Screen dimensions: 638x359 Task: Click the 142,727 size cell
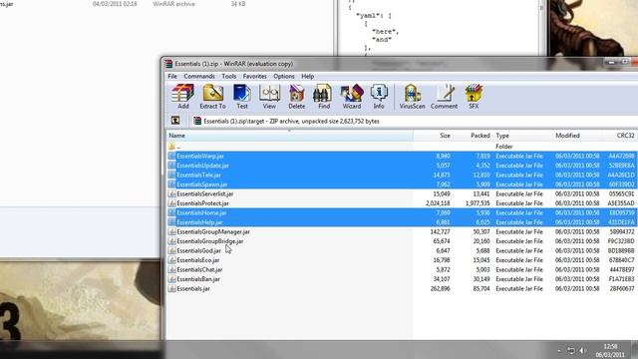tap(440, 231)
